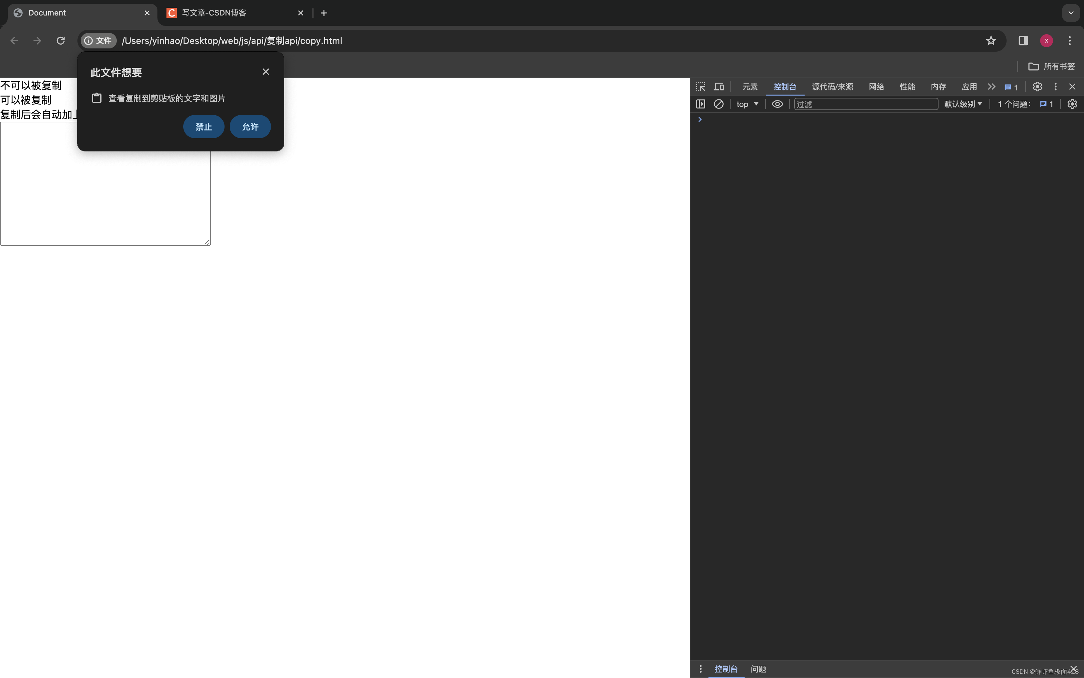Click the browser back arrow

click(14, 41)
